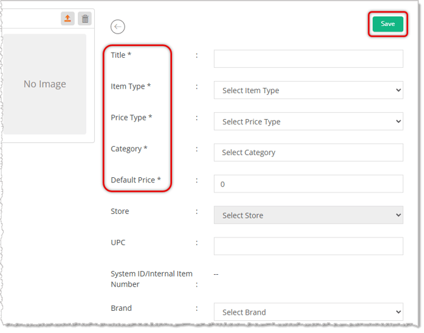Click the trash delete image icon
The height and width of the screenshot is (333, 424).
pos(85,18)
